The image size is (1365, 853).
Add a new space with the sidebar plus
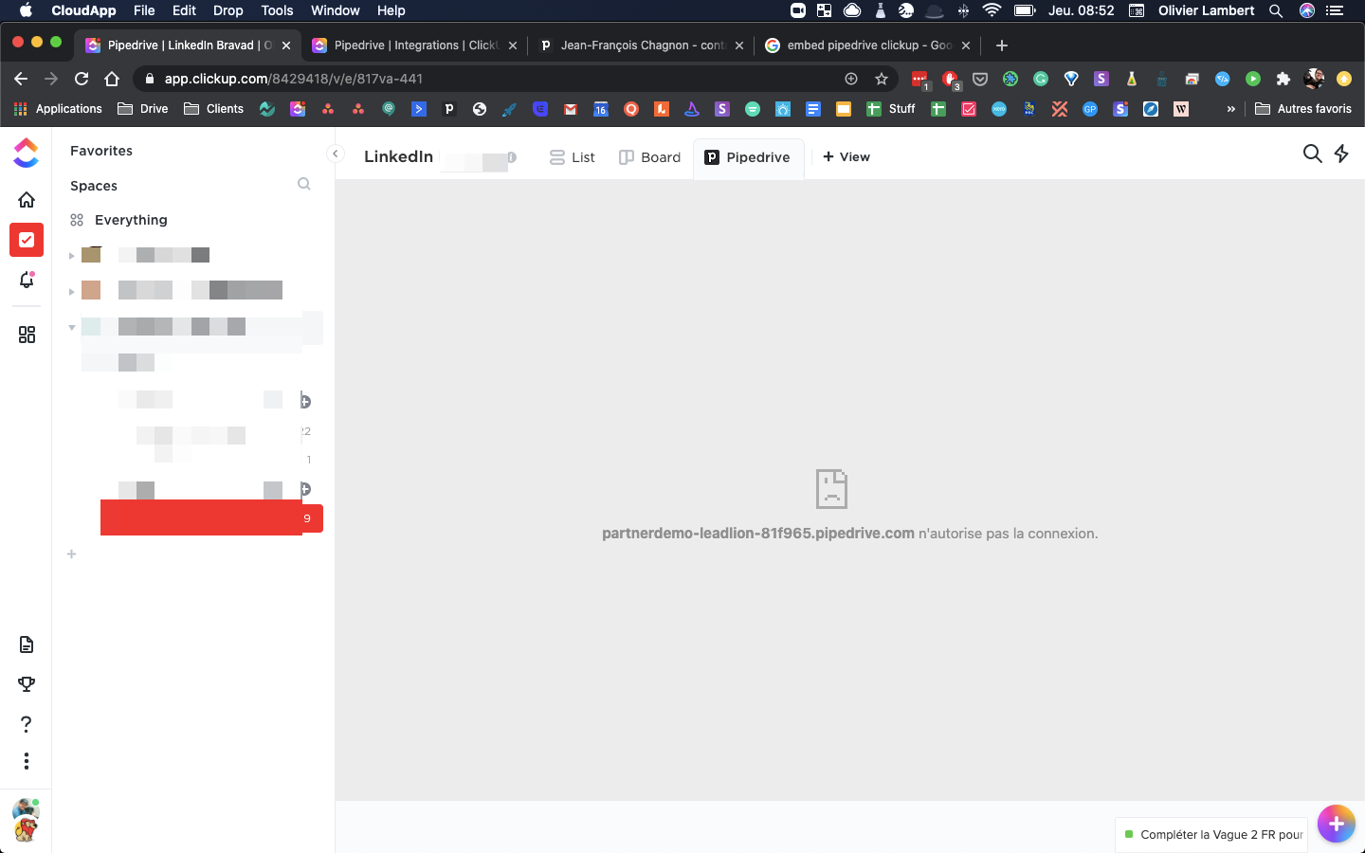coord(71,554)
